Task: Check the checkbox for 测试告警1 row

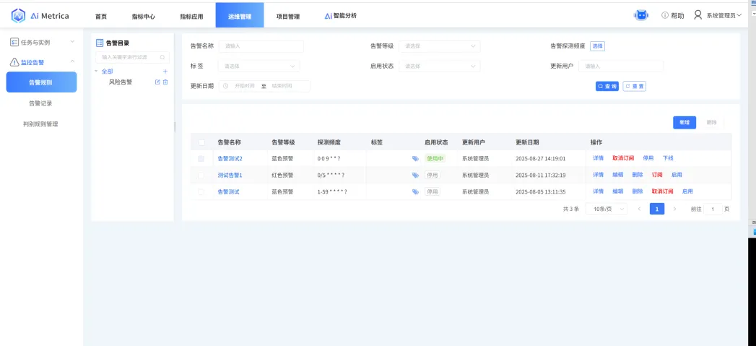Action: point(201,175)
